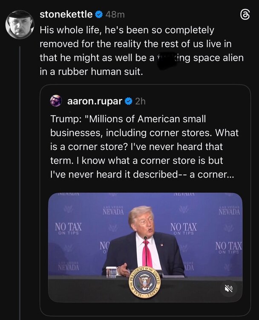Screen dimensions: 259x320
Task: Click the Threads logo icon
Action: (x=245, y=15)
